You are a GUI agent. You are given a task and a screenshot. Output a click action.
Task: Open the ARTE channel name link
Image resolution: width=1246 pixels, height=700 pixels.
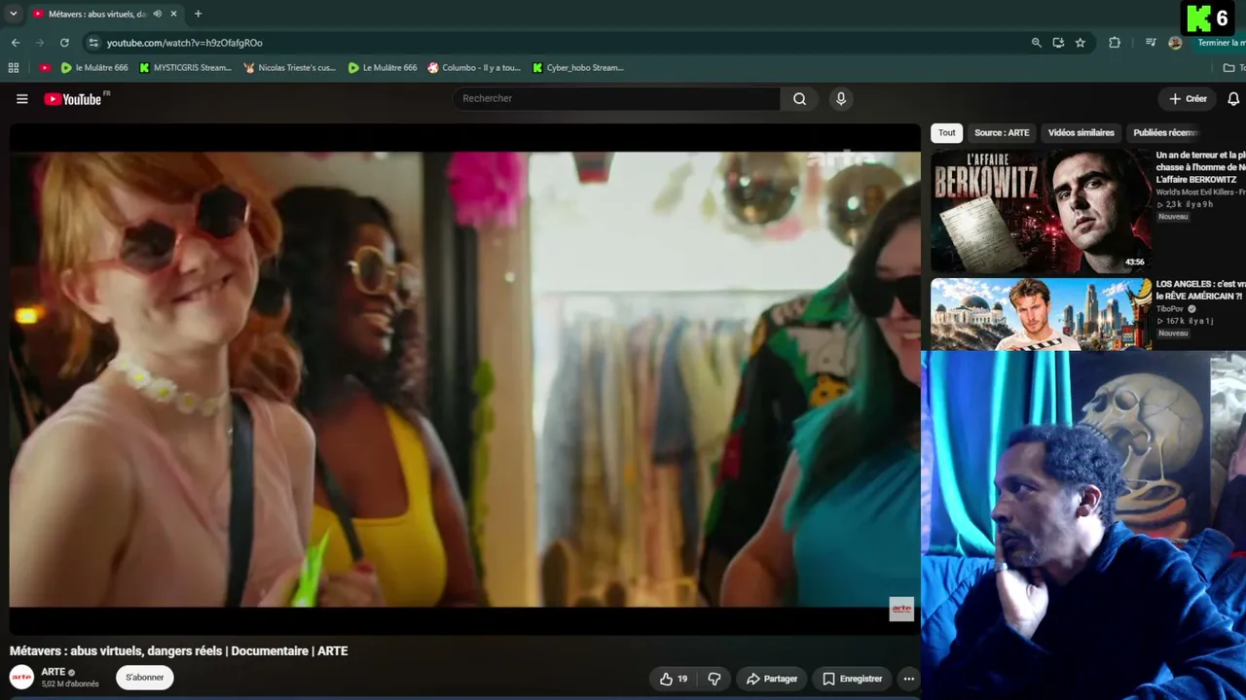[54, 672]
